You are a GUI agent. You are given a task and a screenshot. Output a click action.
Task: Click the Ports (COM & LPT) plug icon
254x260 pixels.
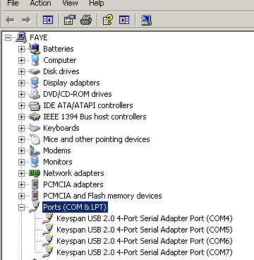(x=35, y=207)
